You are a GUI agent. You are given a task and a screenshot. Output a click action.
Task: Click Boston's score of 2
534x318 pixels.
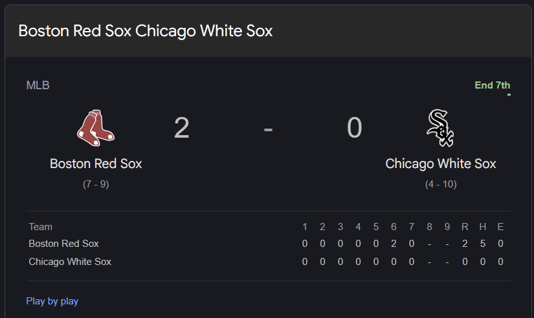pyautogui.click(x=181, y=128)
